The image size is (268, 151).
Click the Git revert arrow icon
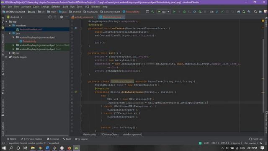tap(232, 12)
